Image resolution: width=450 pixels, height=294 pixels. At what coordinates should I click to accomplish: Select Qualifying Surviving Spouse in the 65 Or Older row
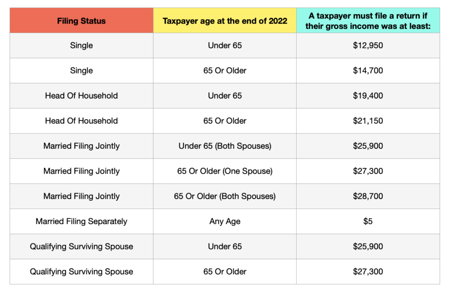(81, 271)
